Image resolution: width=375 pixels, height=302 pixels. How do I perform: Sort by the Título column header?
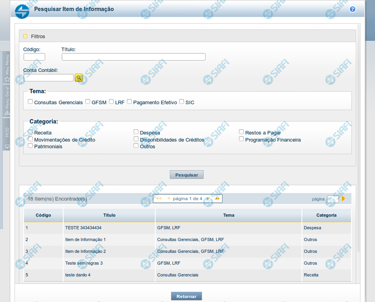click(x=109, y=215)
